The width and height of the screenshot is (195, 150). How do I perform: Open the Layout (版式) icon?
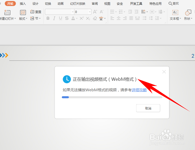pos(23,12)
